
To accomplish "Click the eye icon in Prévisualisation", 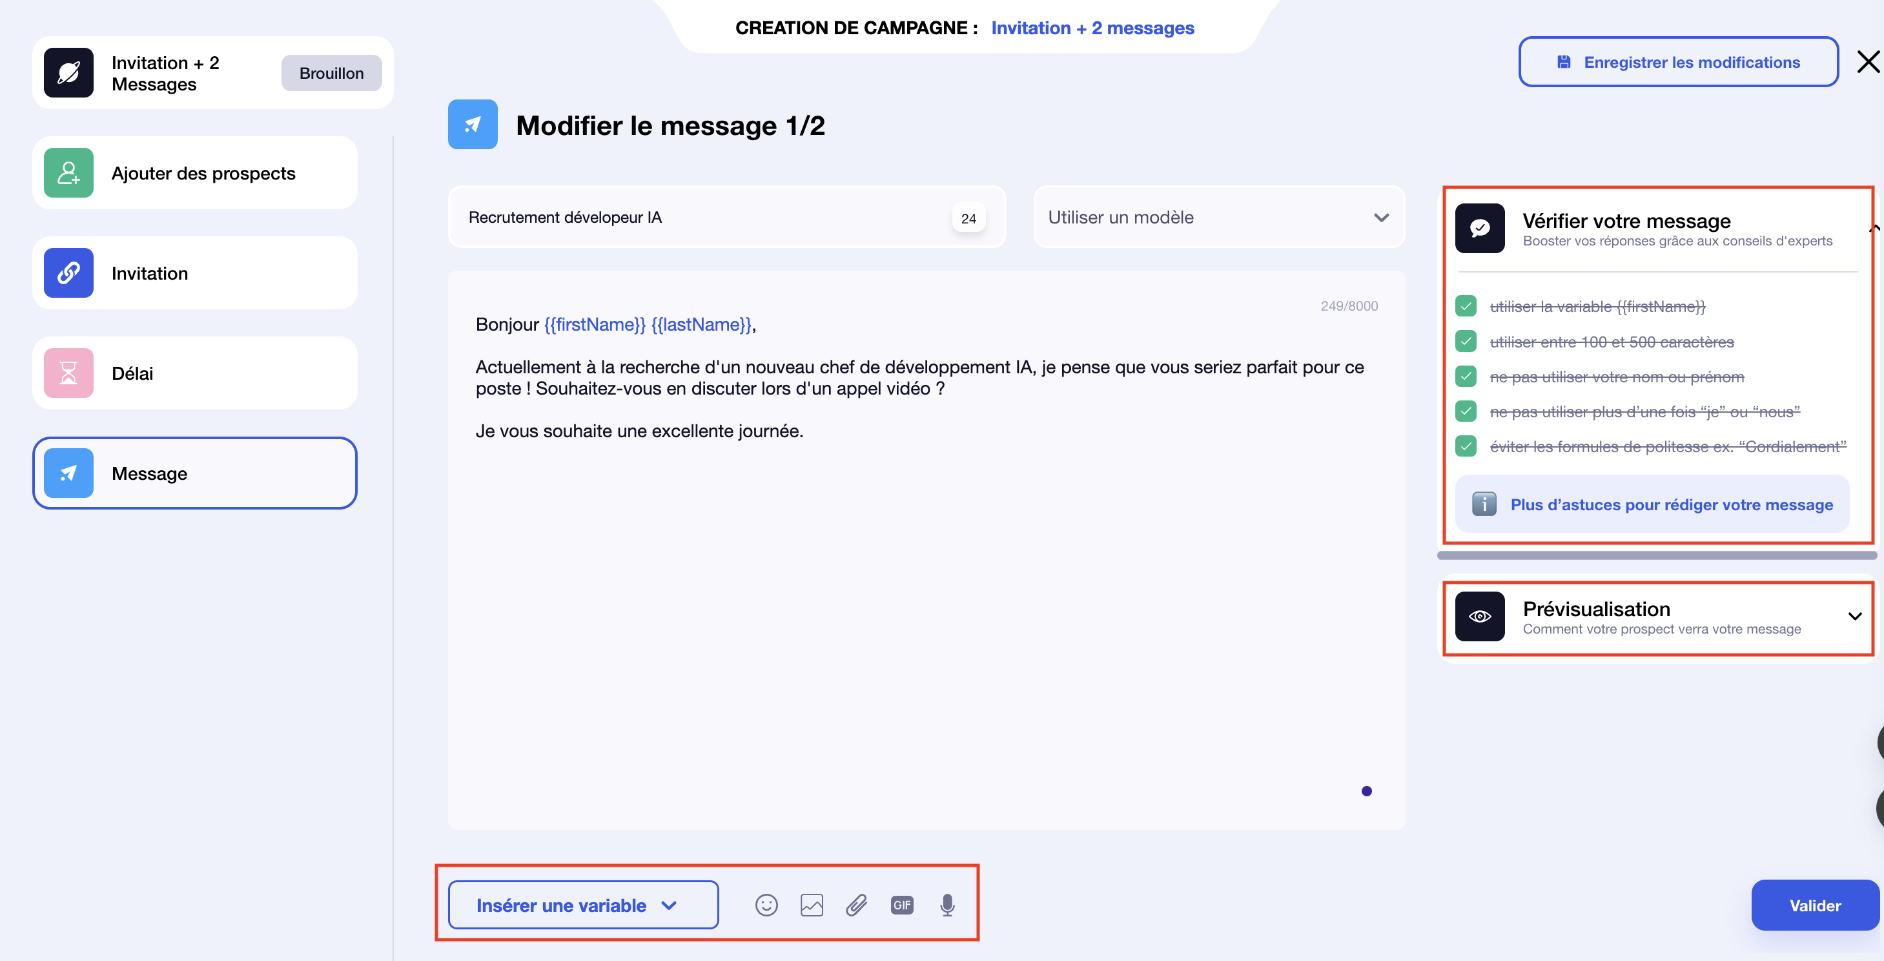I will coord(1480,615).
